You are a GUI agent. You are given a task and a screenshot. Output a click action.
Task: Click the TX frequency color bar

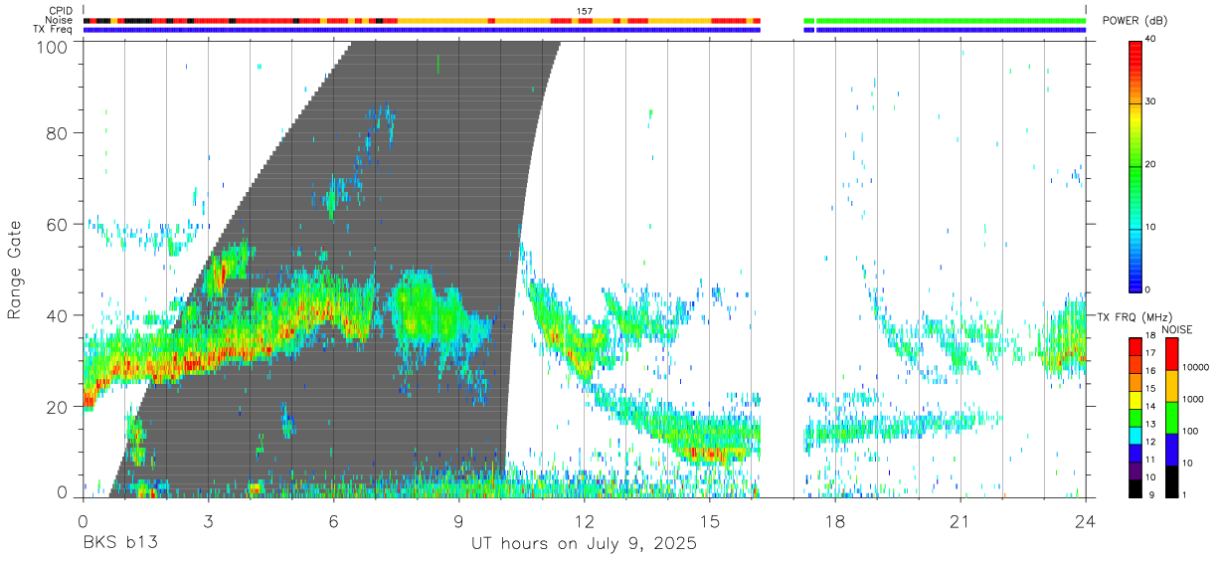coord(1135,417)
